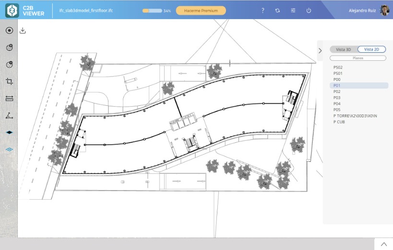This screenshot has width=393, height=250.
Task: Choose the angle measurement tool
Action: click(9, 115)
